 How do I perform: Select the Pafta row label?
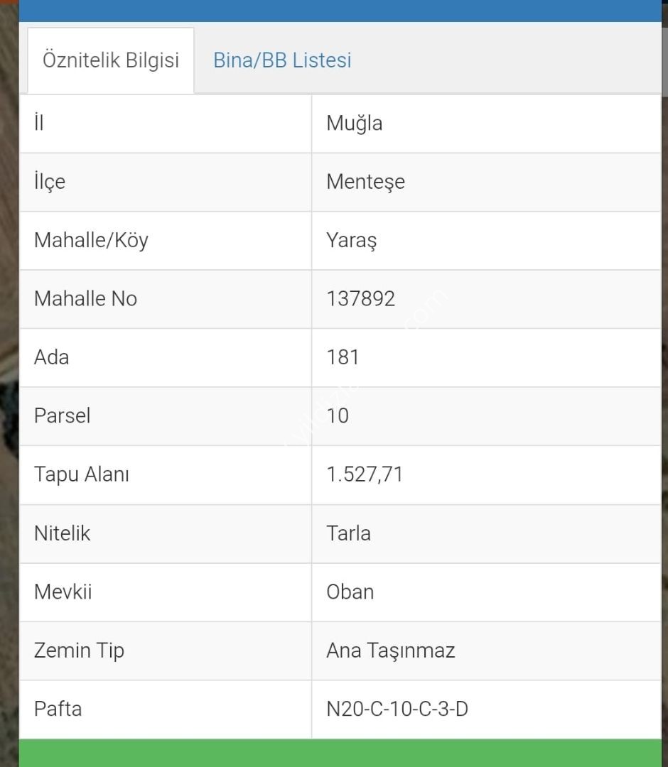coord(58,709)
